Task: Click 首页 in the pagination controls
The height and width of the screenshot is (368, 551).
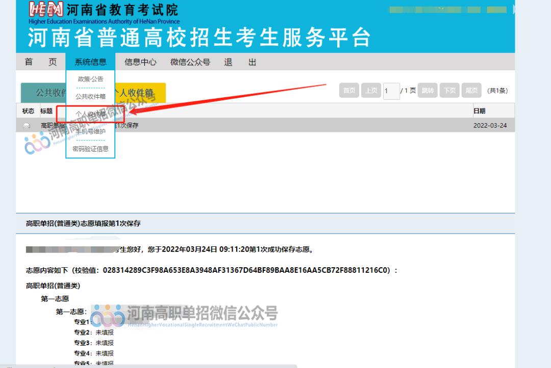Action: pos(349,90)
